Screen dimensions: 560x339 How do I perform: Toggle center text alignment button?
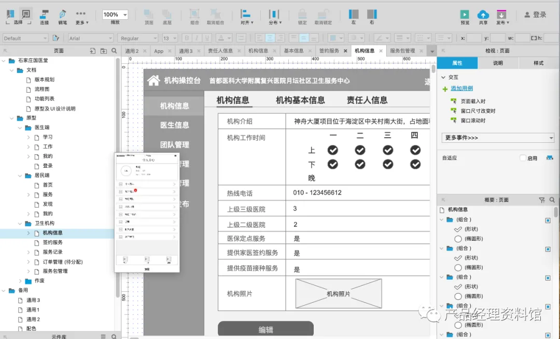(x=270, y=38)
